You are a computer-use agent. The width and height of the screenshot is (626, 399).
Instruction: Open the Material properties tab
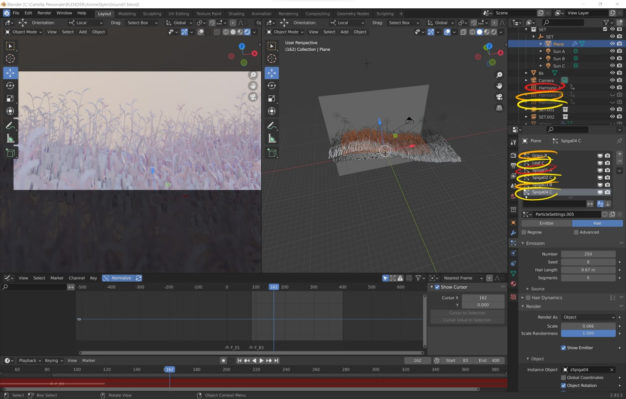(x=513, y=284)
